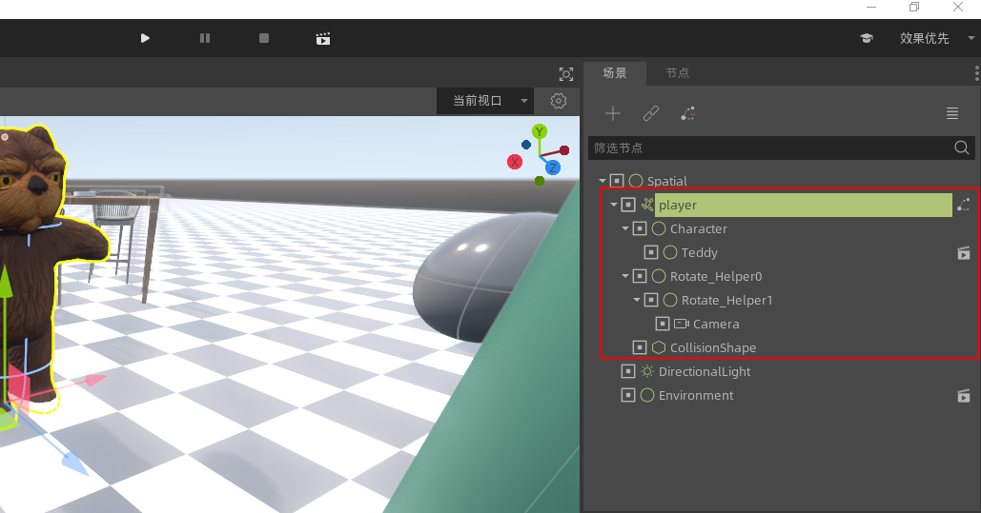This screenshot has width=981, height=513.
Task: Click the blue Z axis on gizmo
Action: [x=552, y=168]
